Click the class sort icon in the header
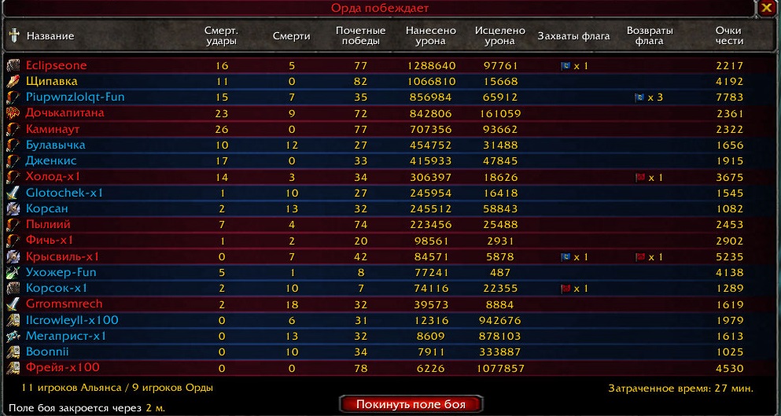Screen dimensions: 781x416 [13, 36]
